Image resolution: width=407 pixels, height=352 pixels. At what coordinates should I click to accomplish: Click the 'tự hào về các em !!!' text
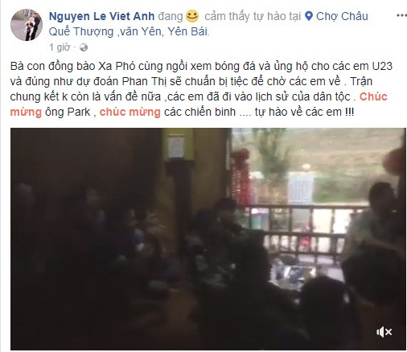tap(304, 112)
